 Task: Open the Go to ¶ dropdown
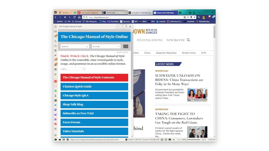pos(106,46)
